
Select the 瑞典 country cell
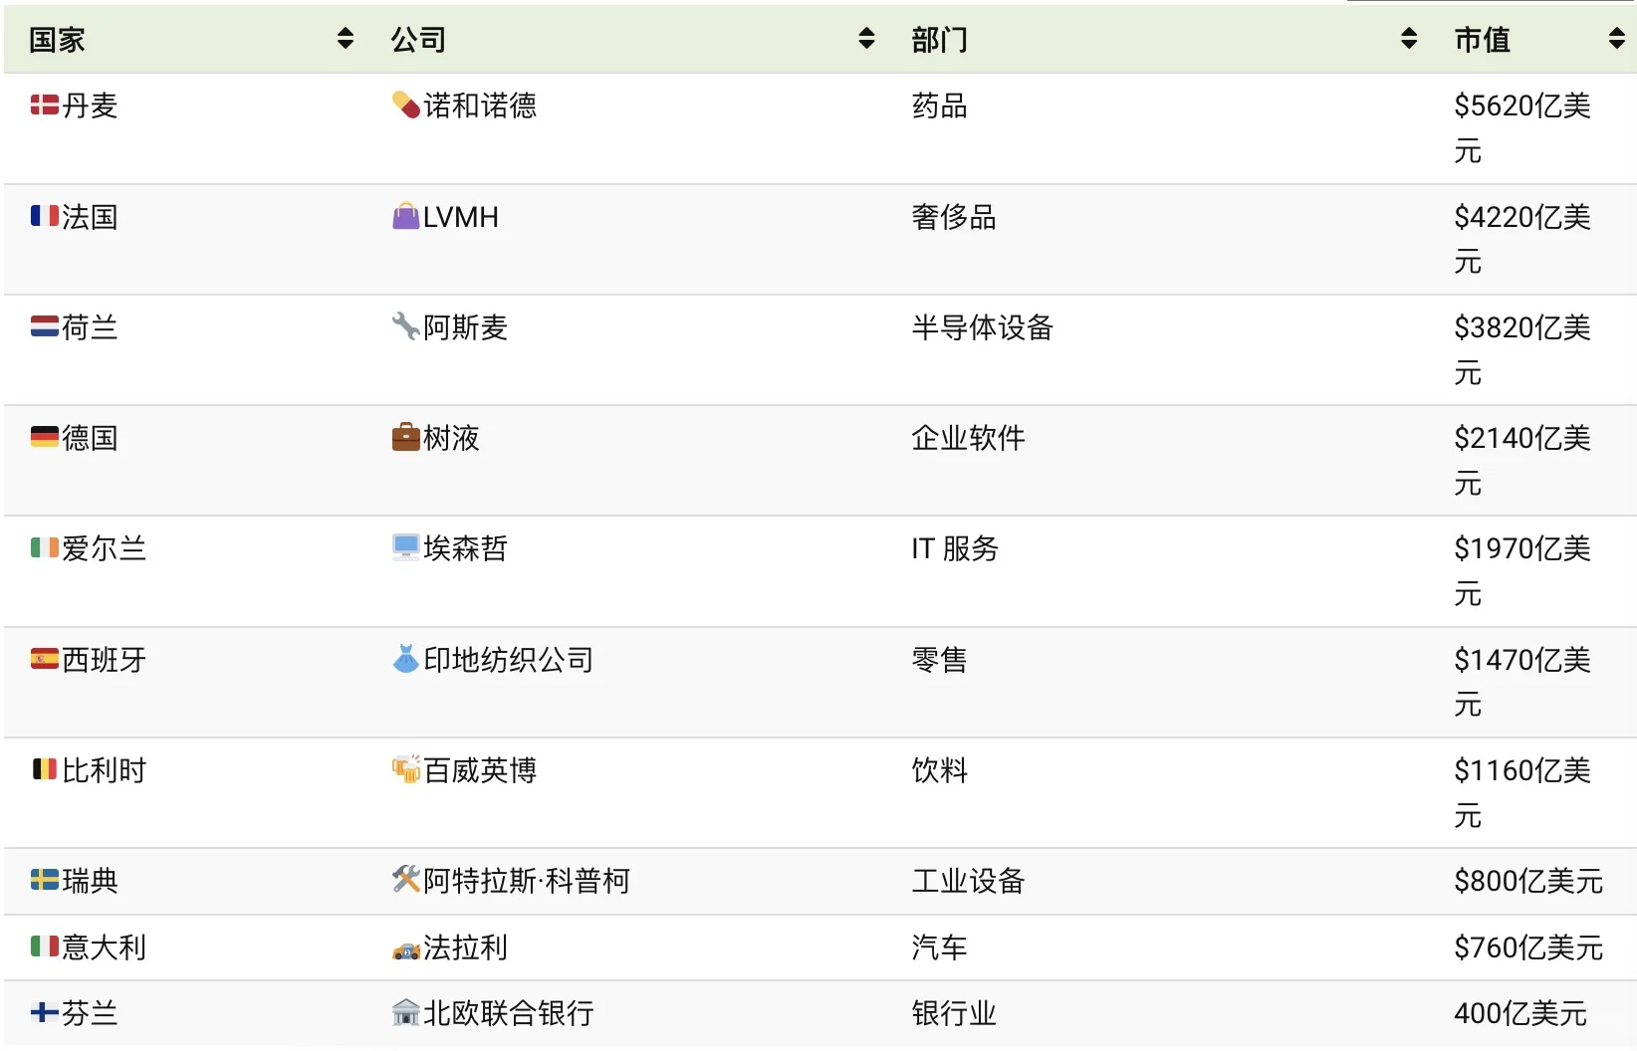pos(90,881)
